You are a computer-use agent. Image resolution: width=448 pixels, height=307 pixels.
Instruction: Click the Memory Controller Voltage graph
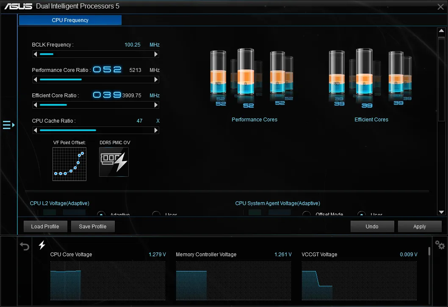pyautogui.click(x=233, y=281)
